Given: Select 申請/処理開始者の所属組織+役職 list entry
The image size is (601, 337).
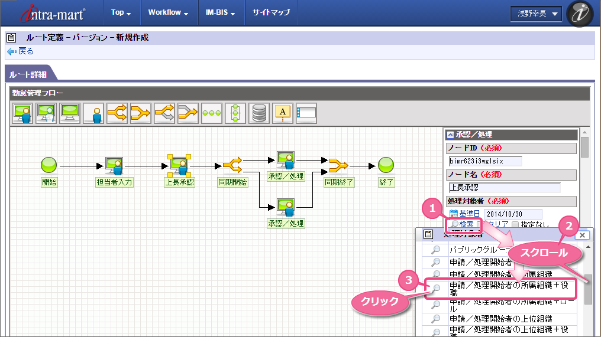Looking at the screenshot, I should point(509,289).
